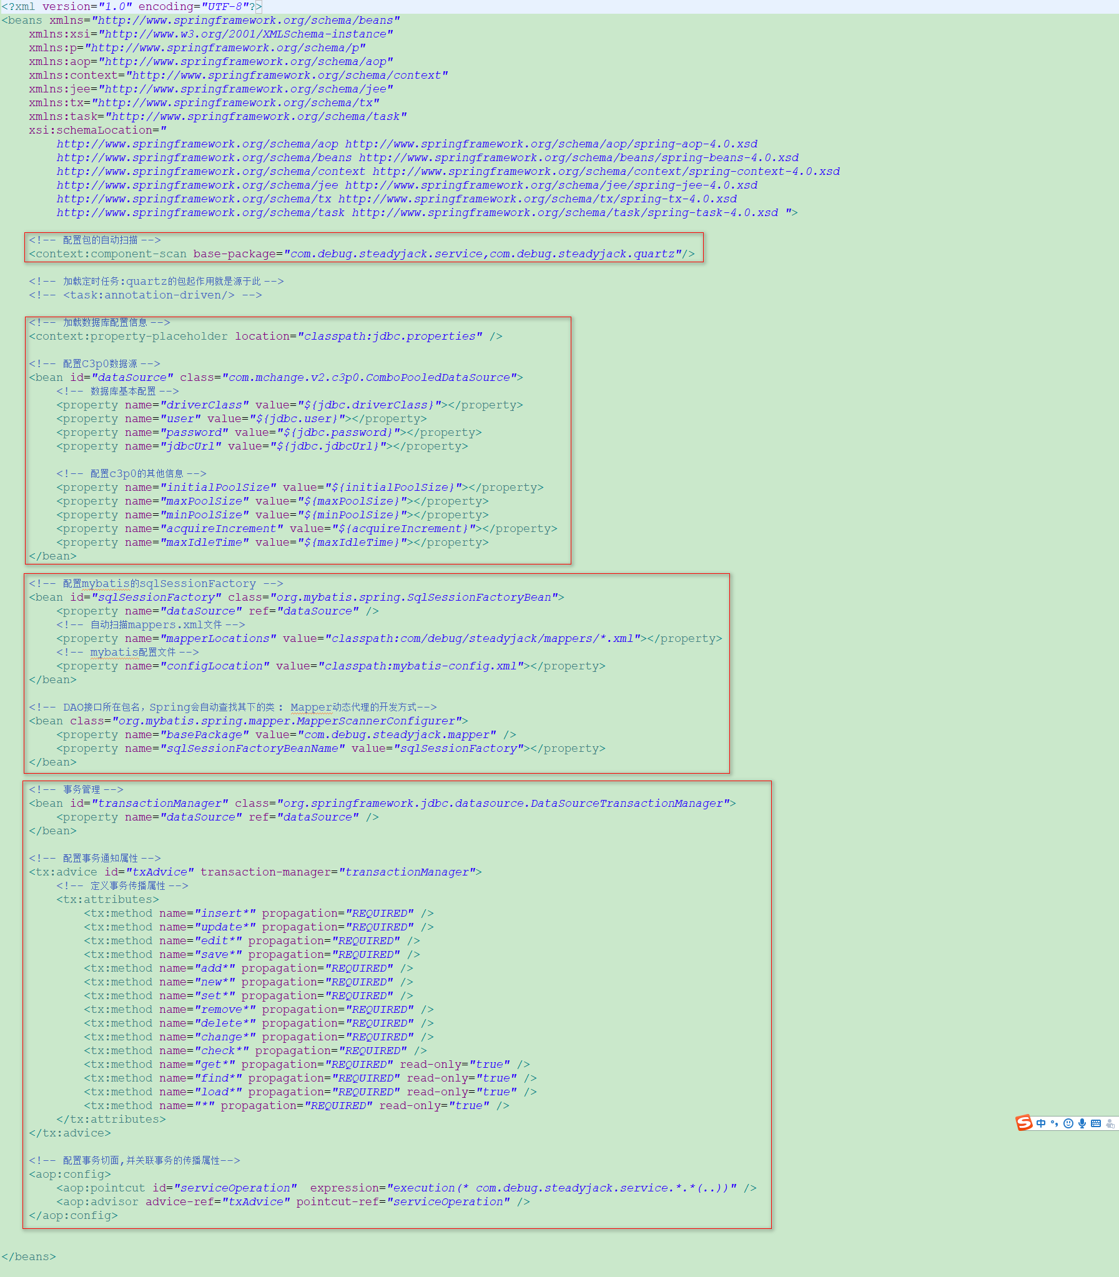
Task: Click the '加载数据库配置信息' comment
Action: tap(99, 323)
